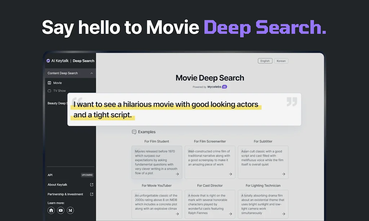Switch language to Korean

(x=281, y=61)
